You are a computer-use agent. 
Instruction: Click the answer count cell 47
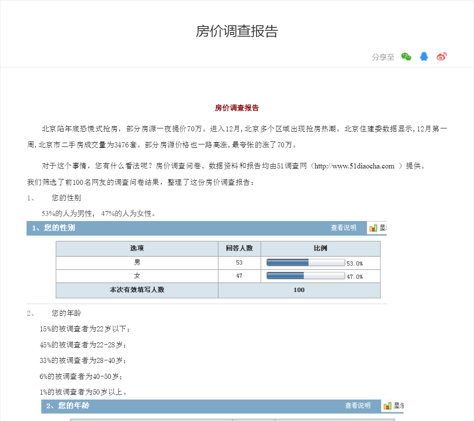tap(239, 276)
